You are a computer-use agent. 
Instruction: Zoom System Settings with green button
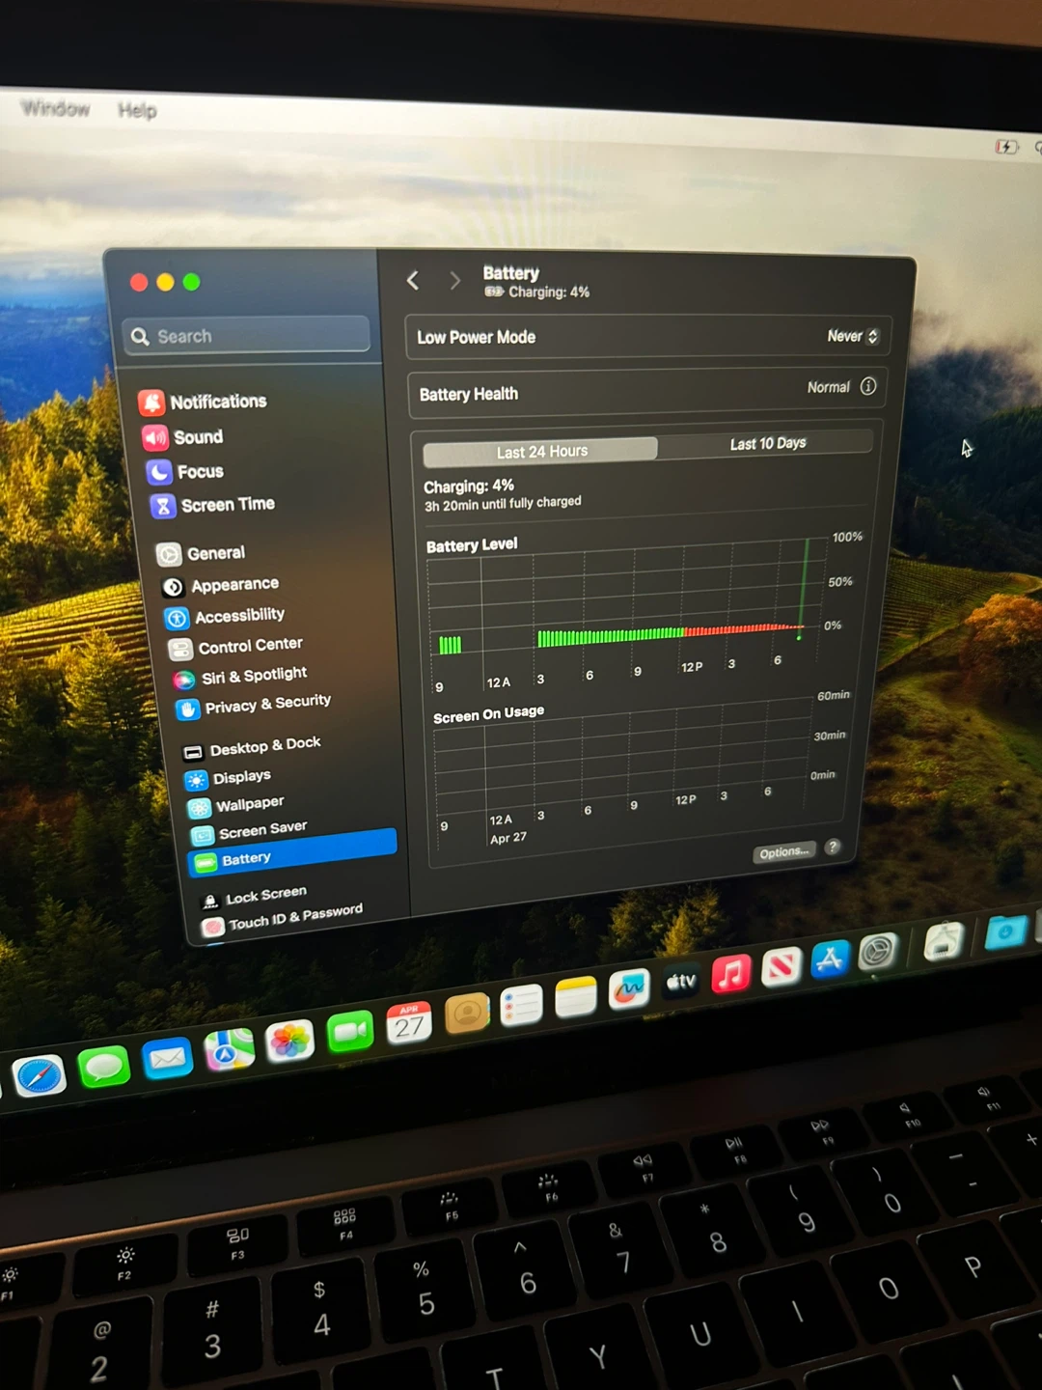[191, 282]
